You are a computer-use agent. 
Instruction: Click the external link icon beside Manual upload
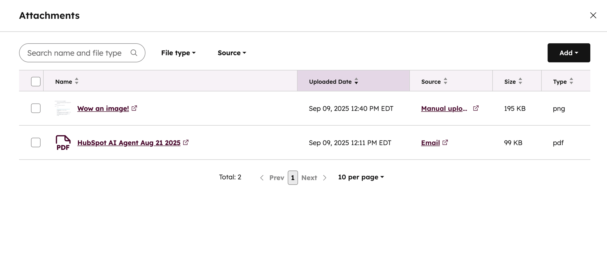click(476, 108)
